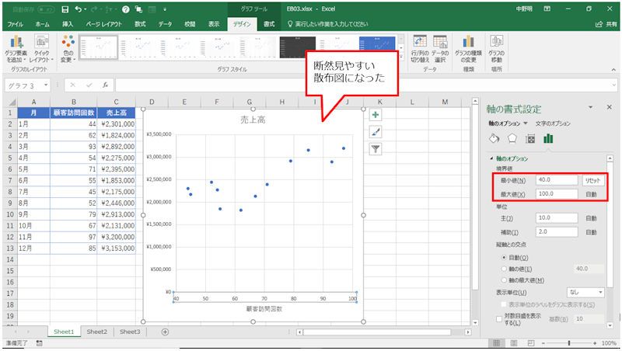
Task: Select the Effects pentagon icon
Action: point(511,139)
